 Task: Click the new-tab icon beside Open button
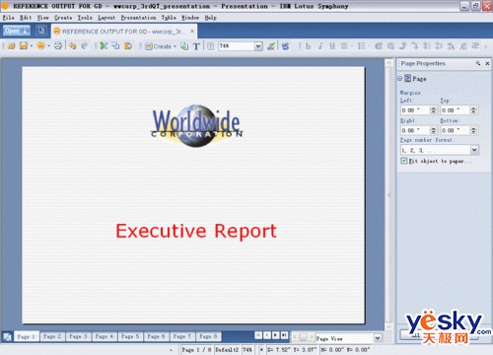click(40, 31)
